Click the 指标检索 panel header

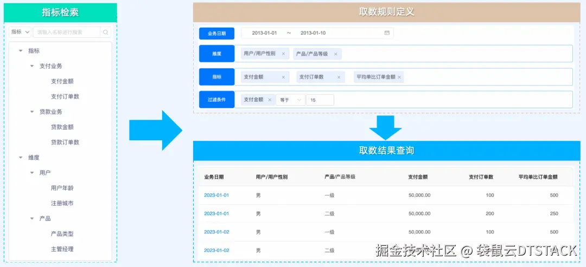[x=60, y=12]
